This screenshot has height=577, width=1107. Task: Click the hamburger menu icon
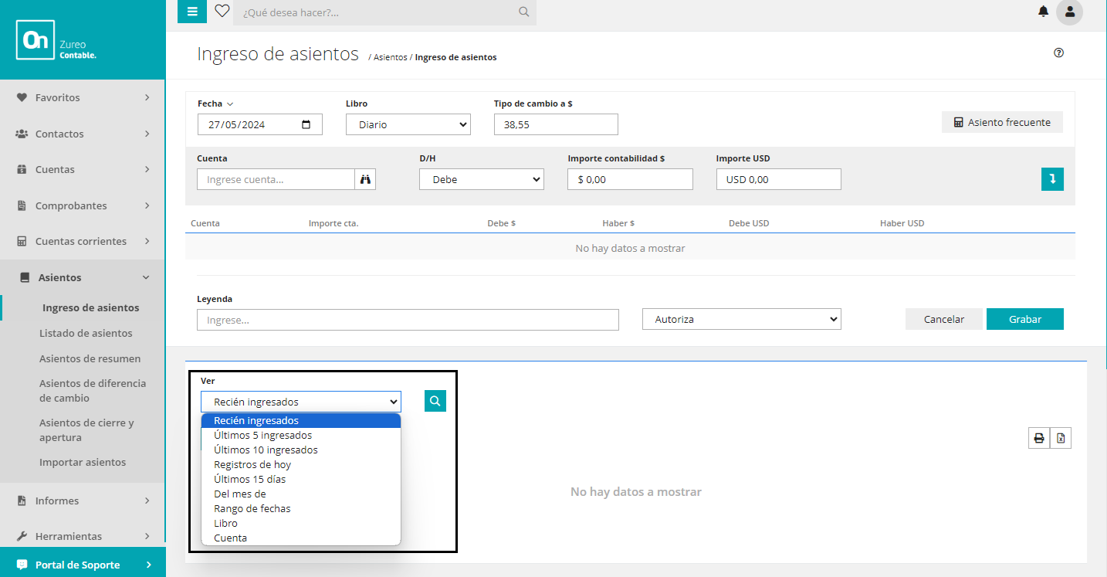[x=192, y=12]
